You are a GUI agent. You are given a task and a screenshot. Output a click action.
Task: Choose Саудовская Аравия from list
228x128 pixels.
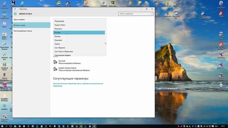pos(79,55)
